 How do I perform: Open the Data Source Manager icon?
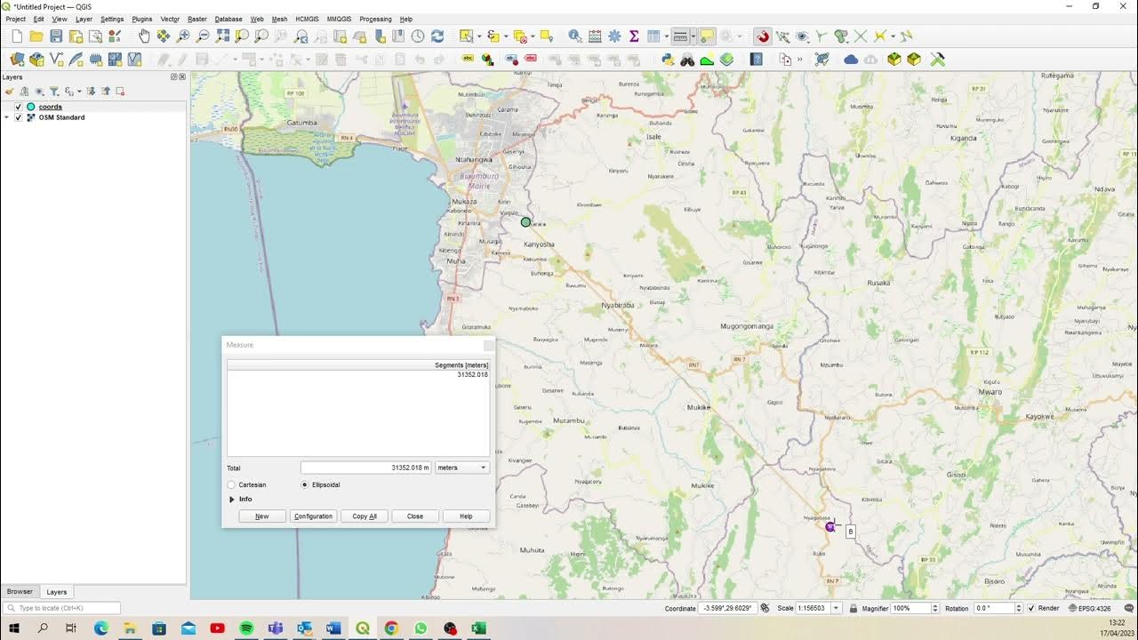17,60
